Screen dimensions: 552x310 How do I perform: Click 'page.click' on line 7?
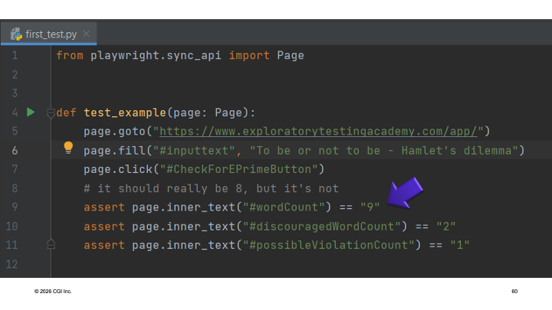(118, 169)
